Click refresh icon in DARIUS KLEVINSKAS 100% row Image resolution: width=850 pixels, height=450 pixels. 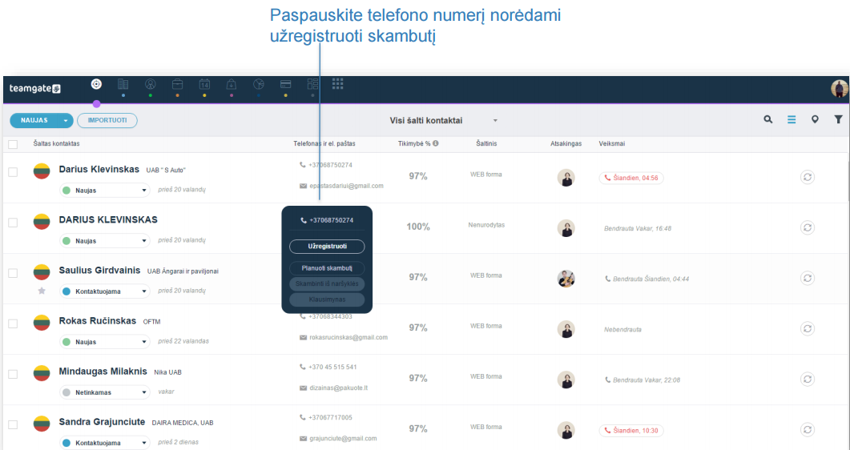808,227
